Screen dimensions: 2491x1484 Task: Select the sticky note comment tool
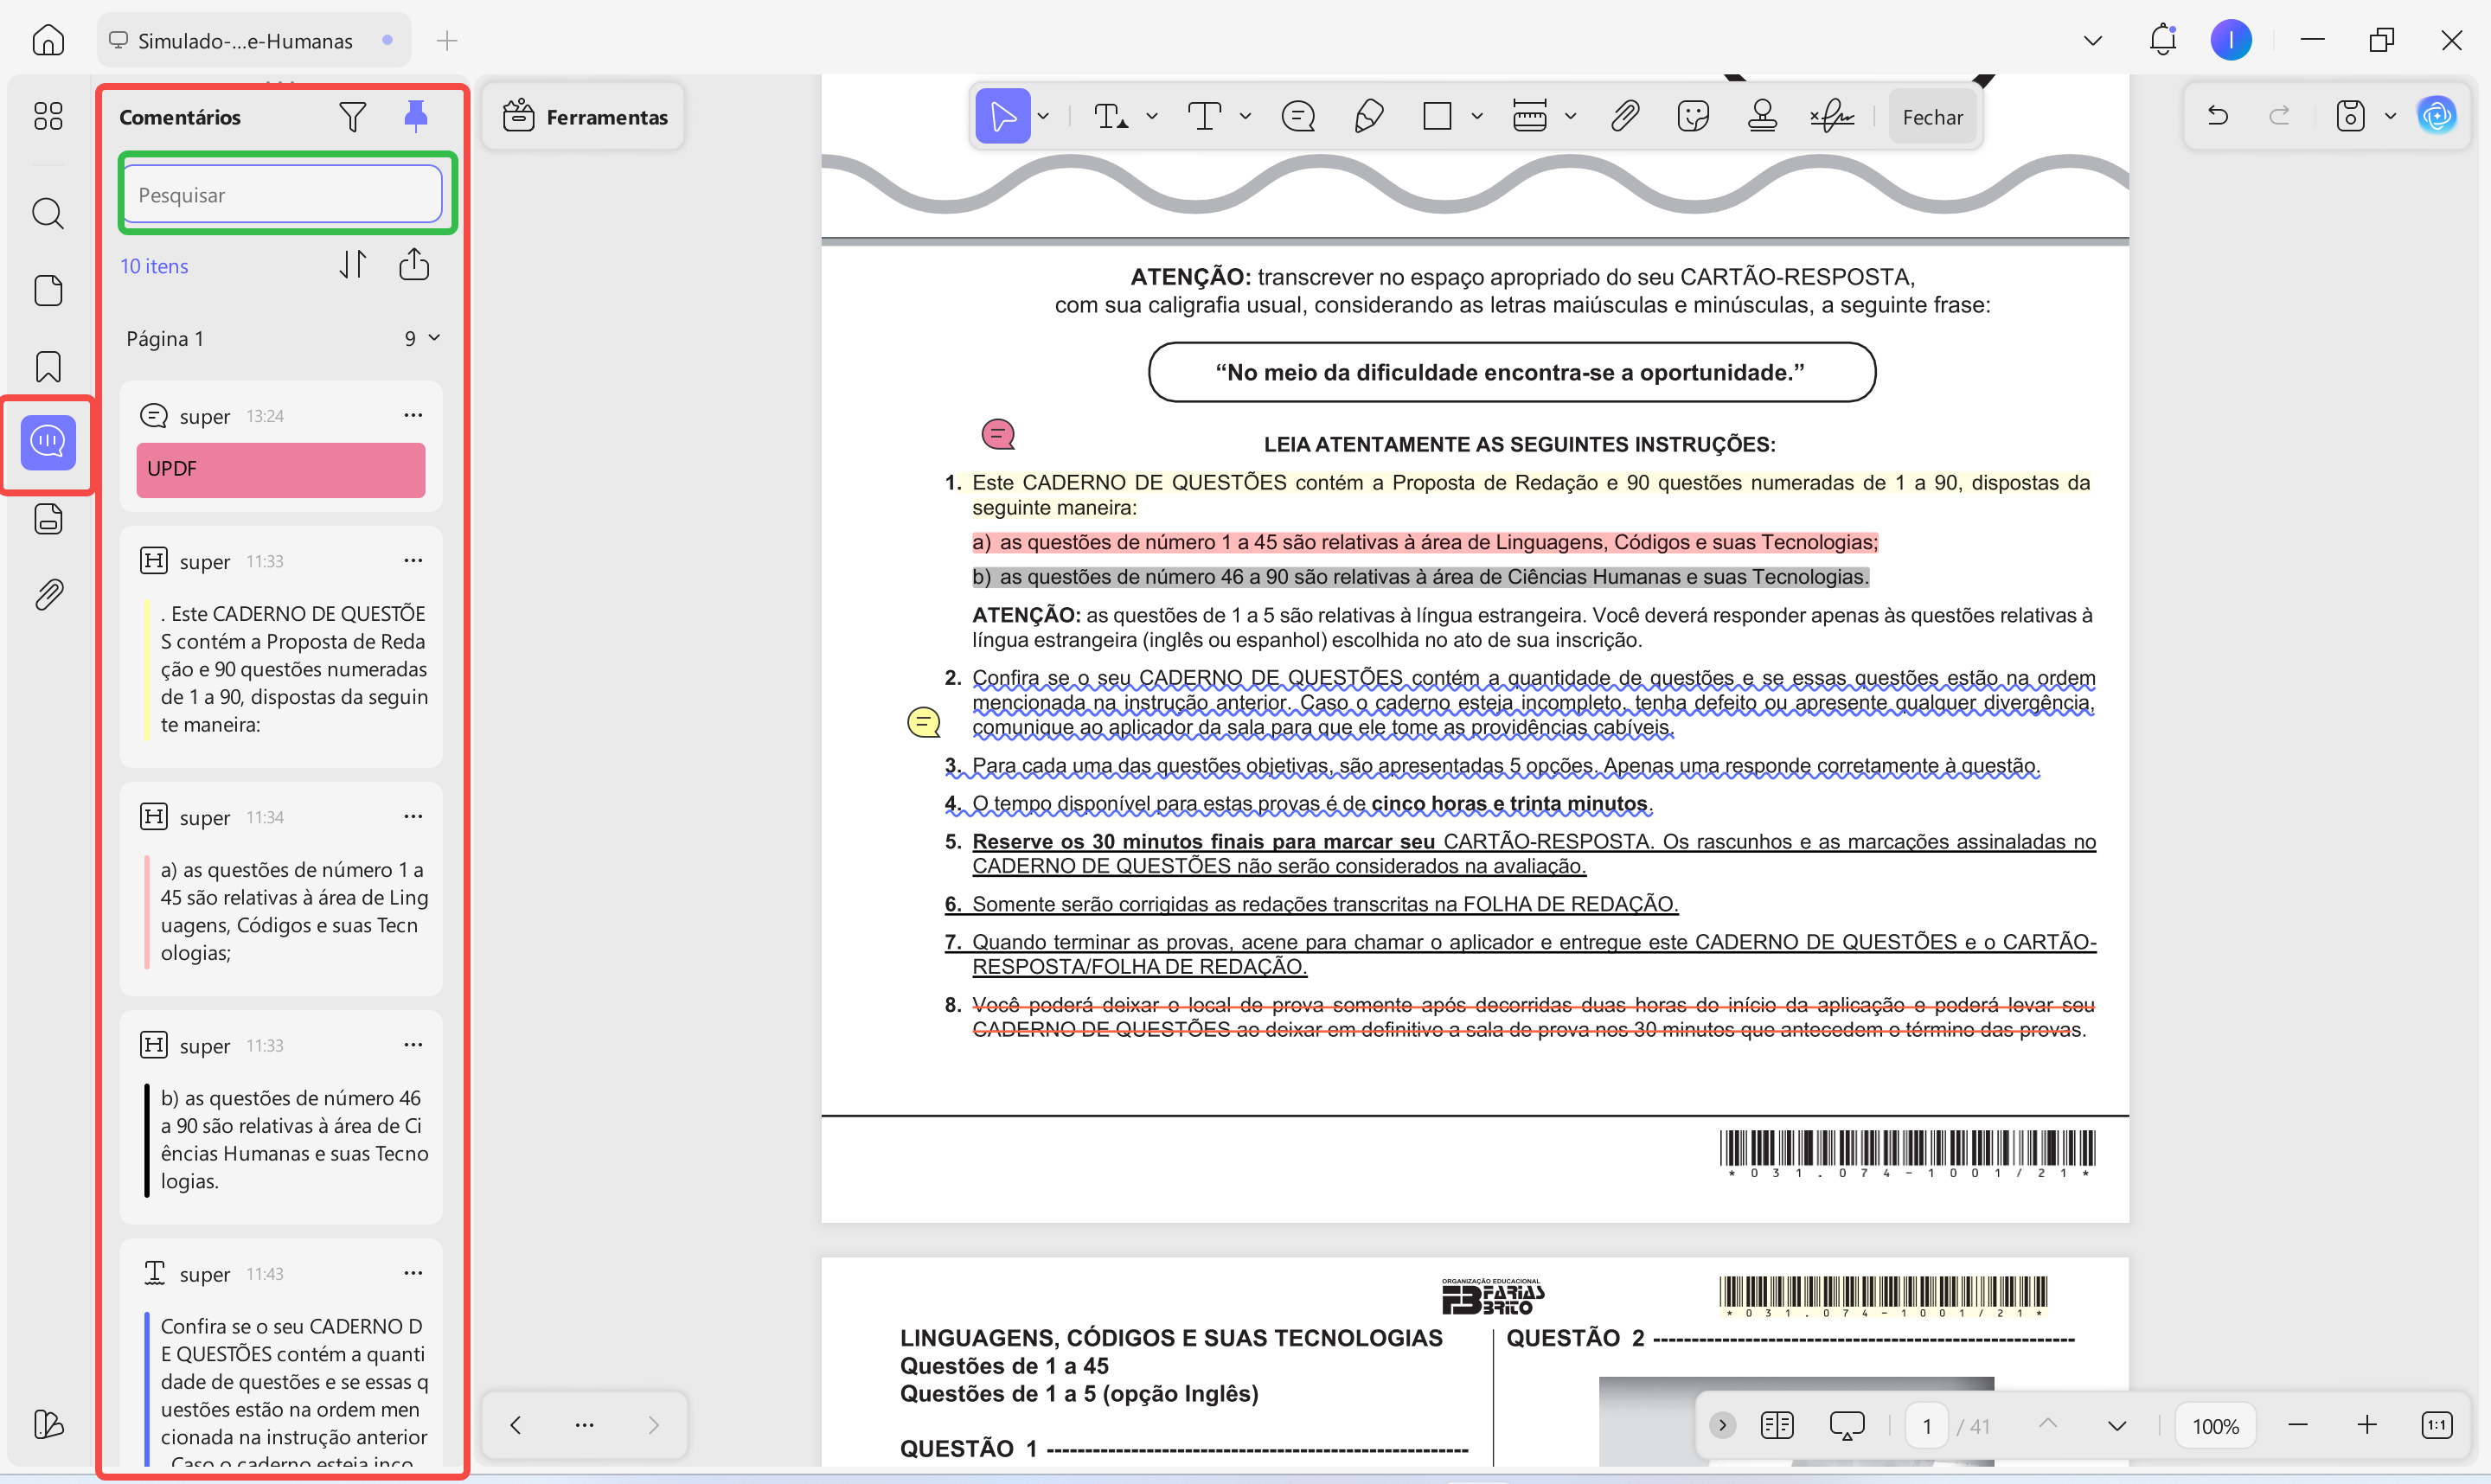[x=1298, y=117]
